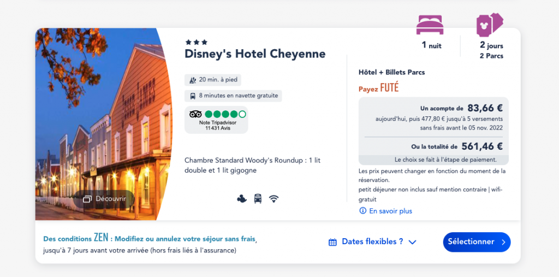559x277 pixels.
Task: Click the 20 min. à pied tag
Action: 213,80
